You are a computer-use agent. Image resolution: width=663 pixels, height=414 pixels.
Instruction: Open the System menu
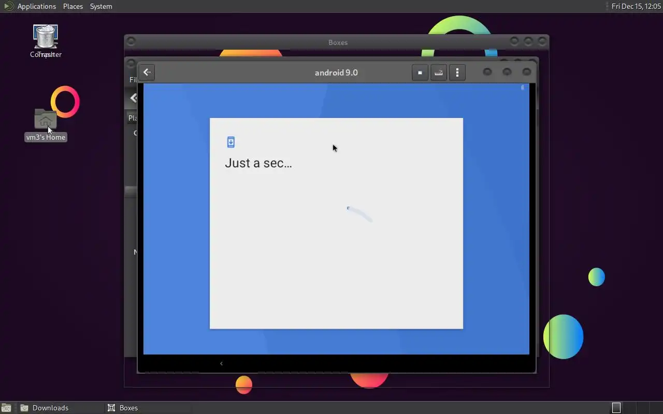pyautogui.click(x=101, y=6)
